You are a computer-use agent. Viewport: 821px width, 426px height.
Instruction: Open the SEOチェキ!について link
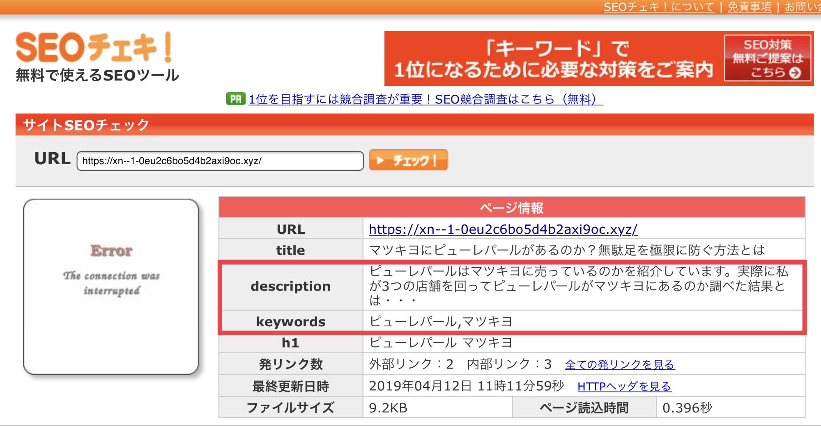pos(659,7)
